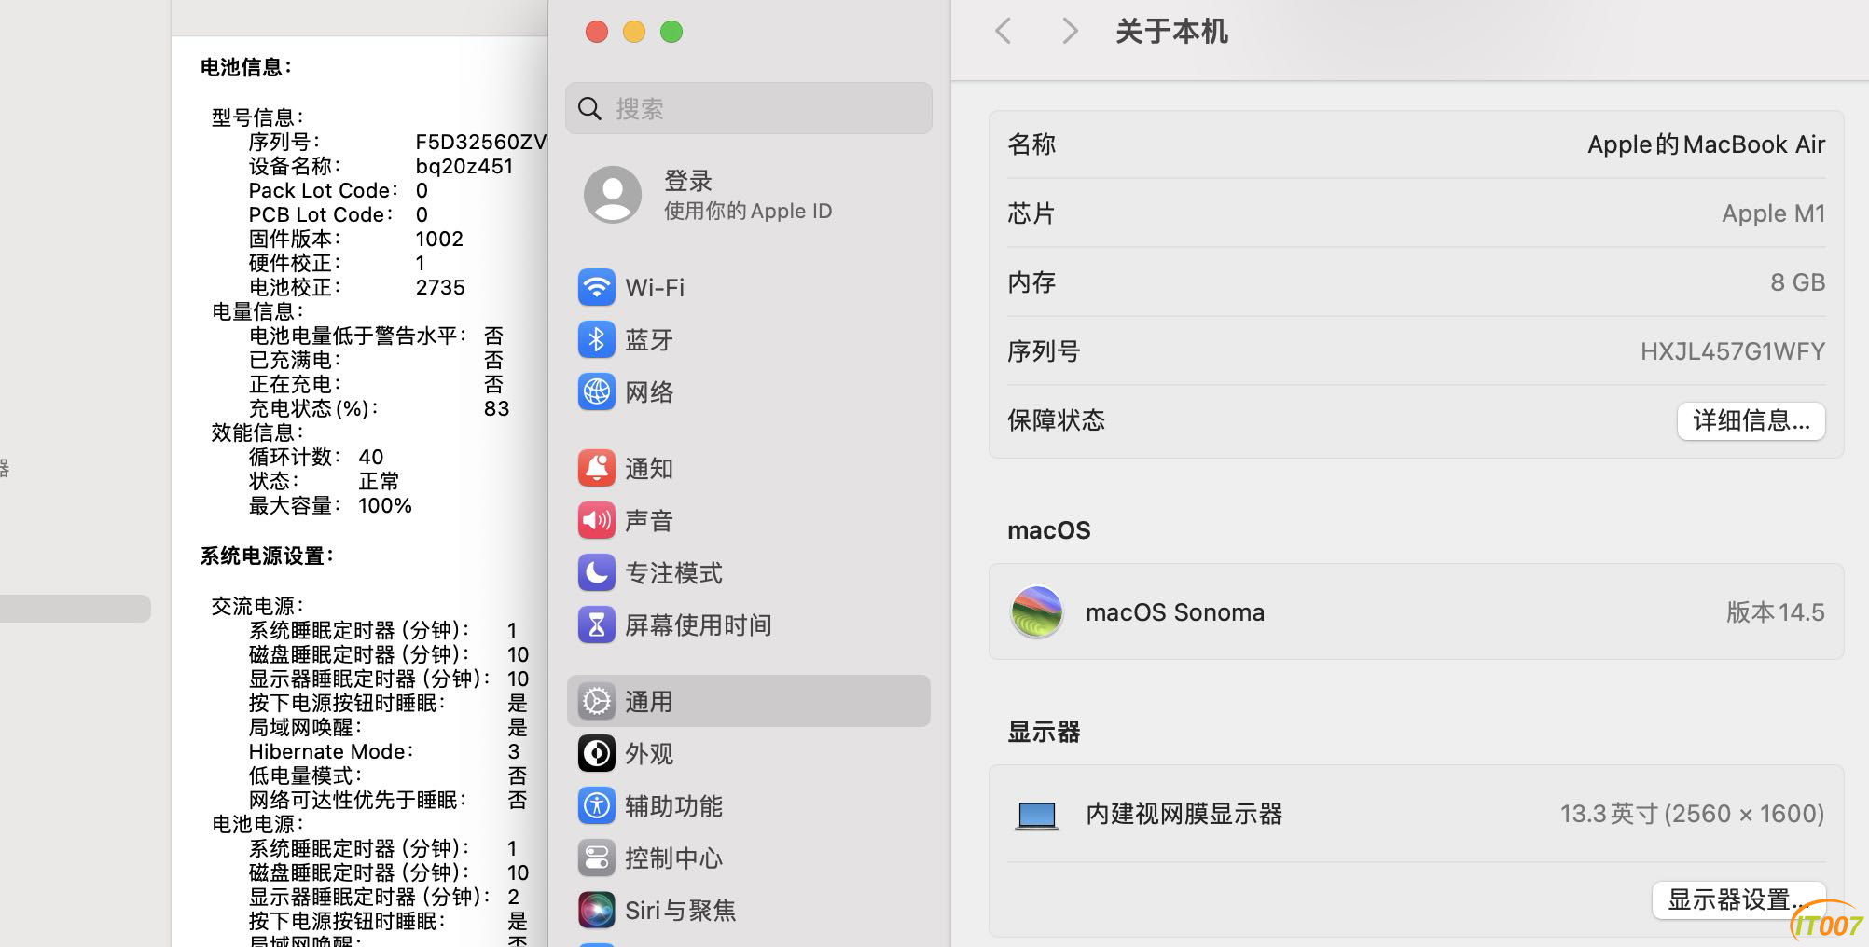Click 充电状态 (%) value 83

497,408
